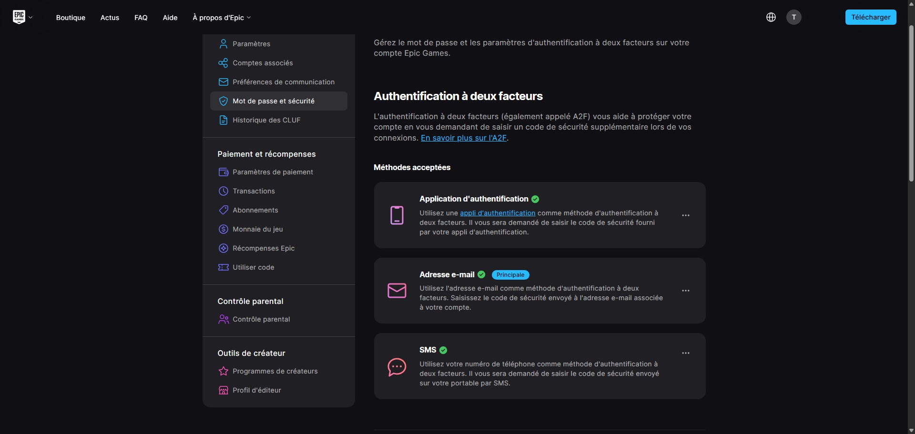Click the Transactions clock icon
Viewport: 915px width, 434px height.
[223, 191]
